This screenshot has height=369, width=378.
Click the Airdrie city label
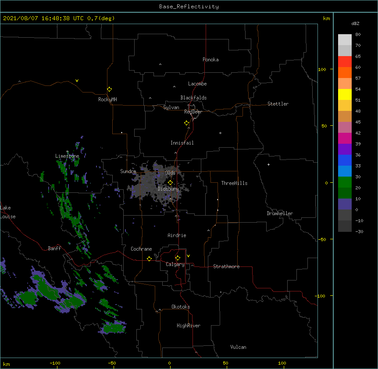click(177, 235)
